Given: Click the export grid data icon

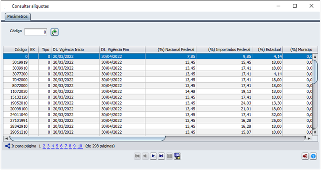Looking at the screenshot, I should pyautogui.click(x=178, y=156).
